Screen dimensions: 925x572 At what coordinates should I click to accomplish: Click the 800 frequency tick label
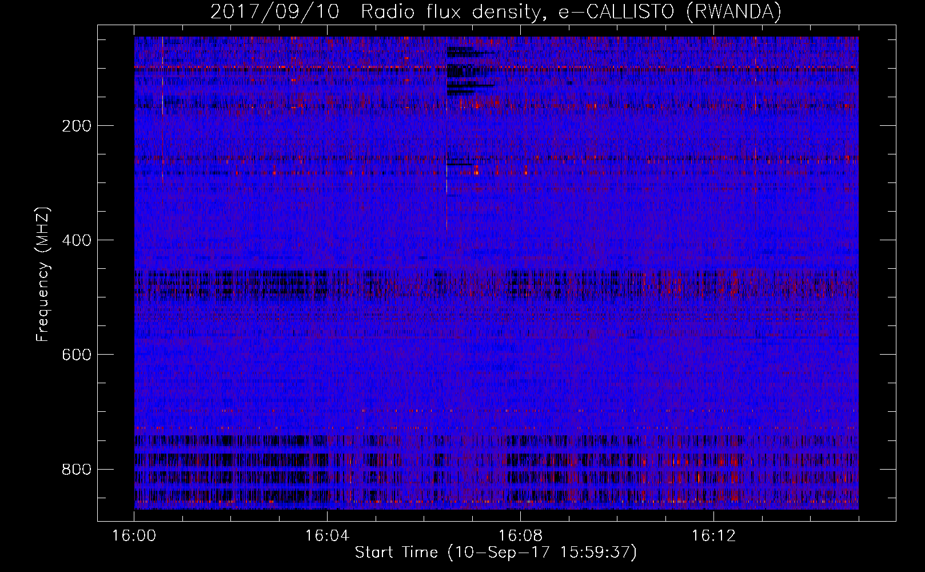(x=77, y=469)
